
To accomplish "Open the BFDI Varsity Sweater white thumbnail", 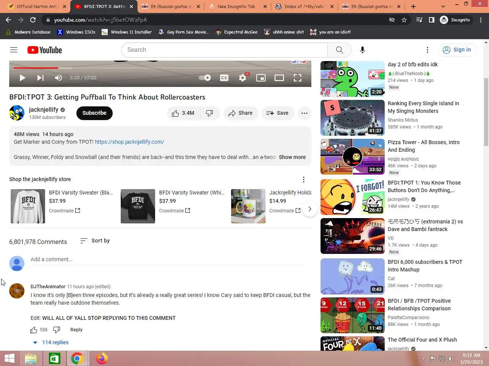I will tap(28, 206).
